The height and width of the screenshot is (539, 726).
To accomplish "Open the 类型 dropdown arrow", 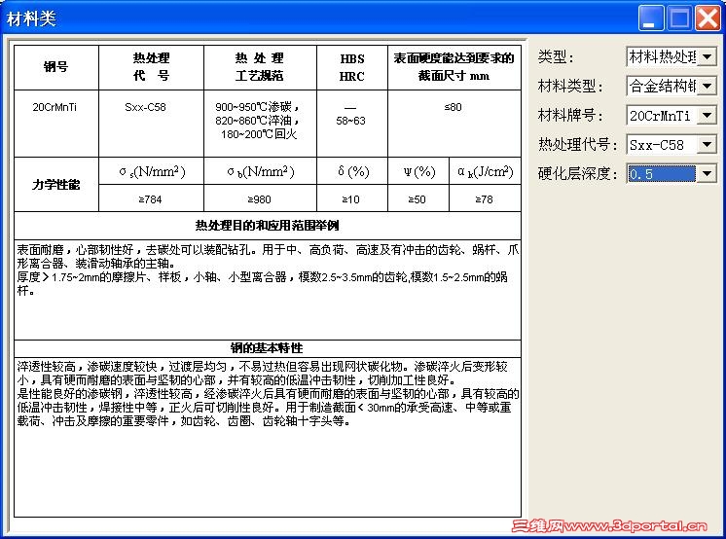I will [x=707, y=57].
